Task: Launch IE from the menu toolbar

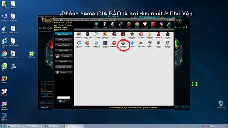Action: click(x=121, y=25)
